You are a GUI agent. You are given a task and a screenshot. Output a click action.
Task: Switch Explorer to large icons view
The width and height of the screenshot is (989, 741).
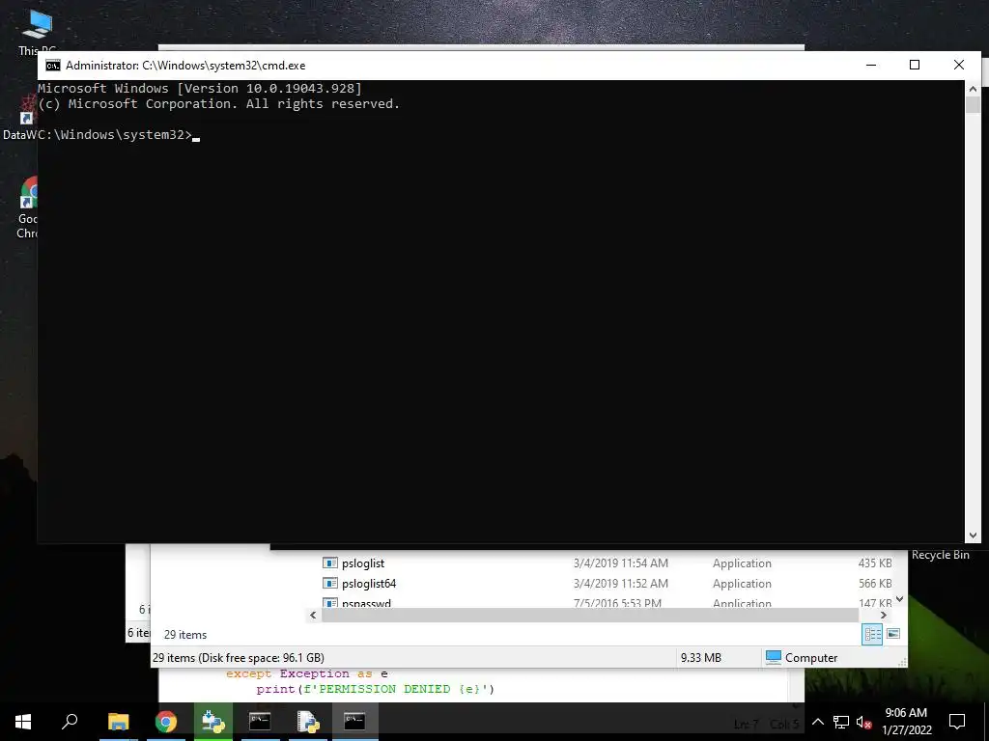893,634
